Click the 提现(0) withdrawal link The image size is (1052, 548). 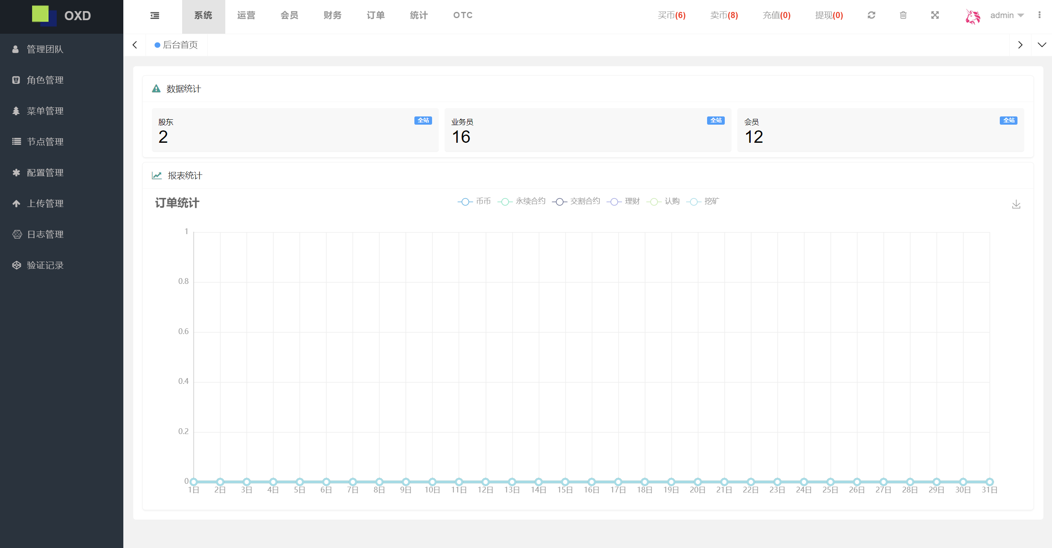829,15
